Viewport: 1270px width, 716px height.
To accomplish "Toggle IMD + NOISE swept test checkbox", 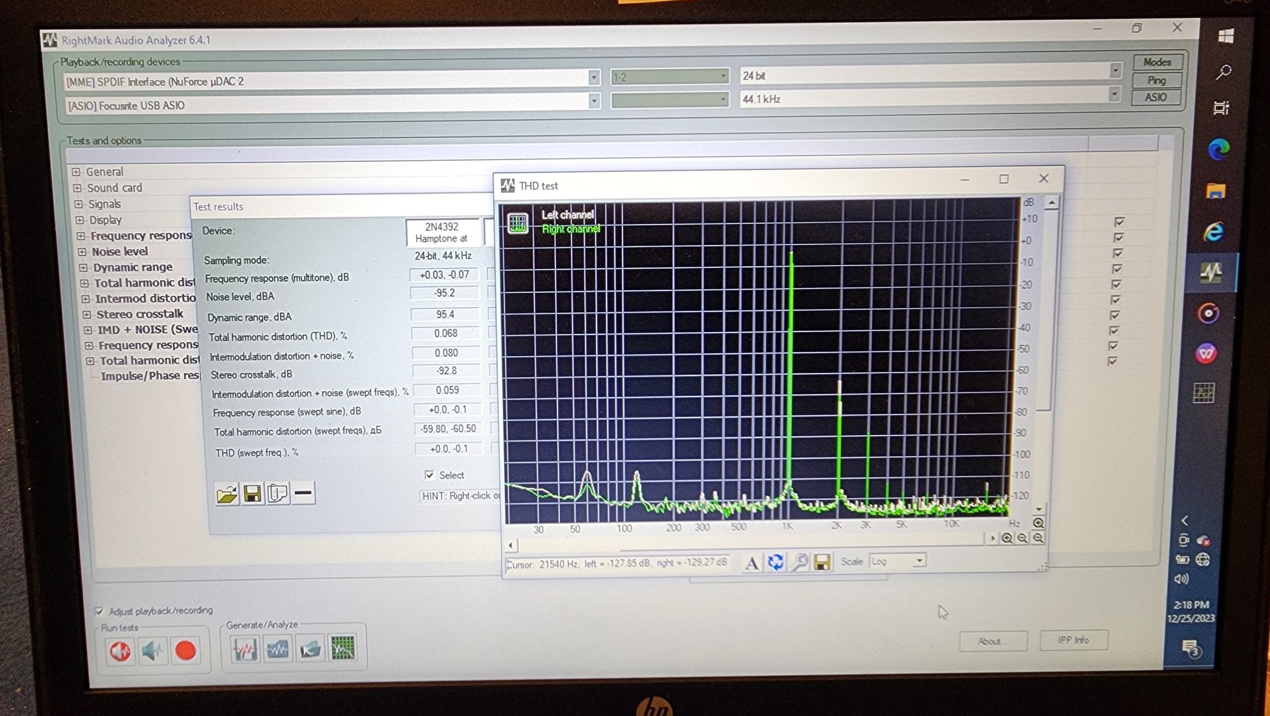I will 1115,315.
